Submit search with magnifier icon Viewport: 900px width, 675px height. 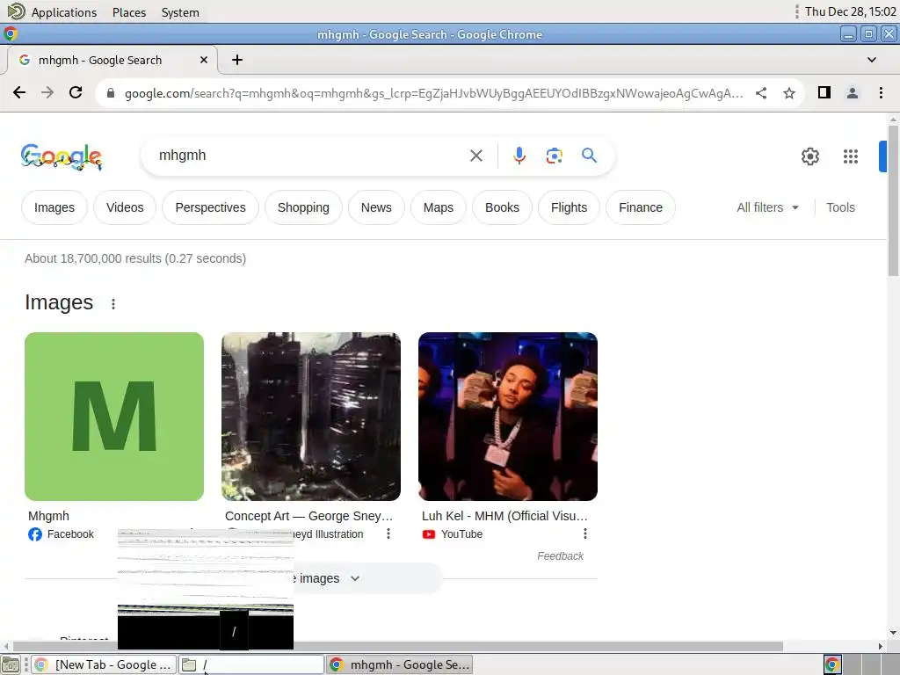pos(589,155)
